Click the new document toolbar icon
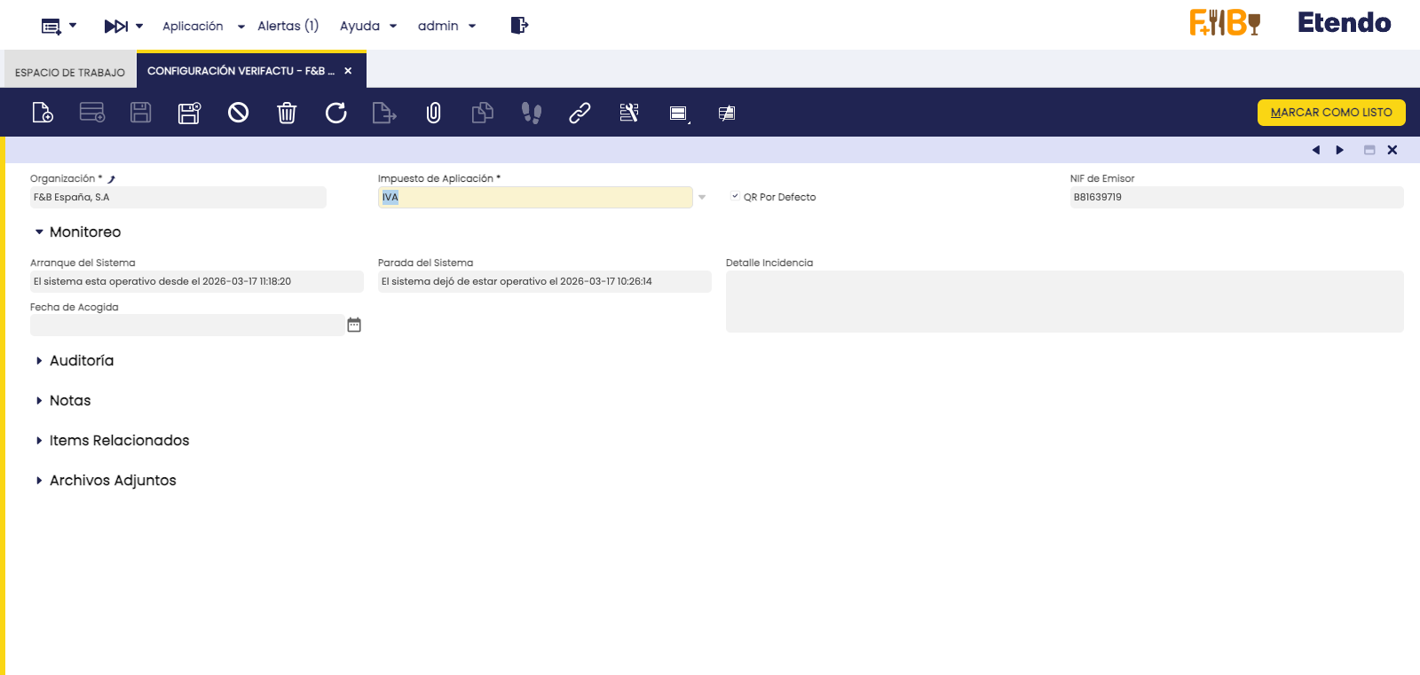Viewport: 1420px width, 675px height. coord(43,113)
